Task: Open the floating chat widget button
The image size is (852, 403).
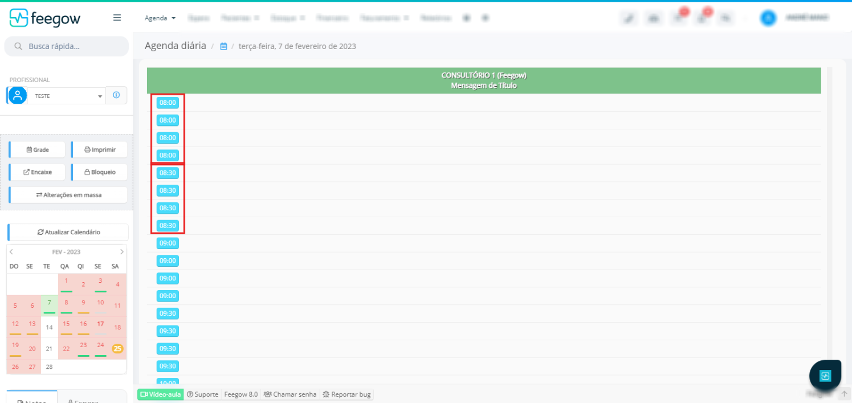Action: click(825, 376)
